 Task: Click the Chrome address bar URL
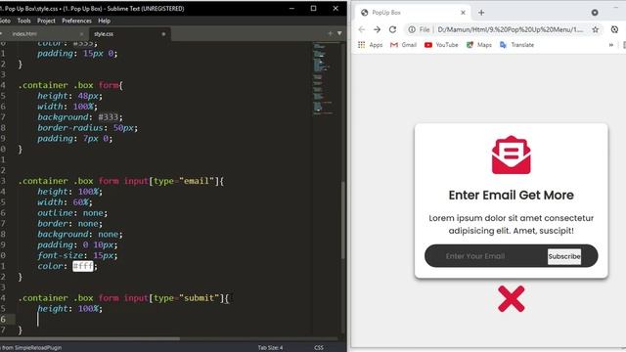tap(511, 29)
